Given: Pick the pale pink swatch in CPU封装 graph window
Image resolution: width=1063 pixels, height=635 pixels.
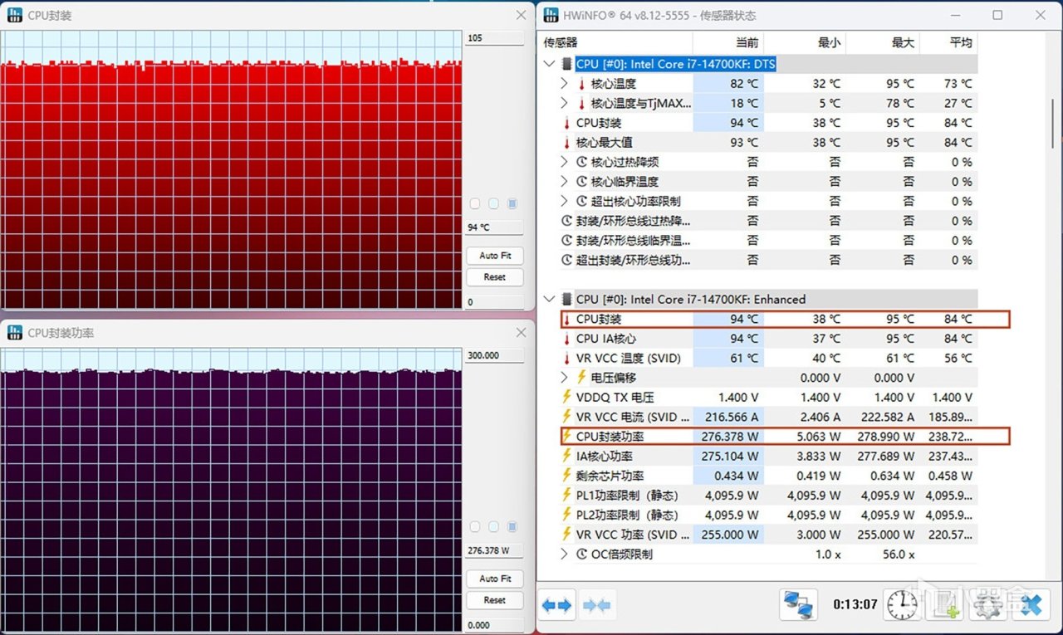Looking at the screenshot, I should tap(475, 203).
